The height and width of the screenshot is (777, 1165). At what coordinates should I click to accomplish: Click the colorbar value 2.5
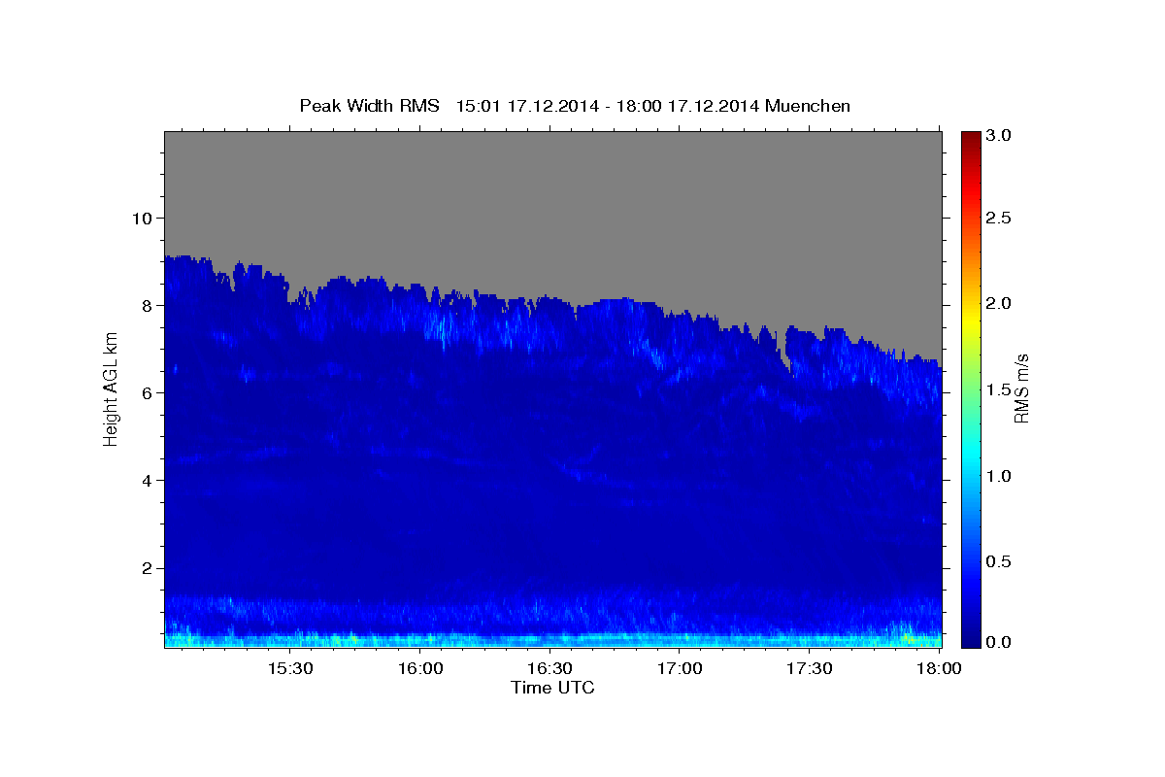(1000, 219)
